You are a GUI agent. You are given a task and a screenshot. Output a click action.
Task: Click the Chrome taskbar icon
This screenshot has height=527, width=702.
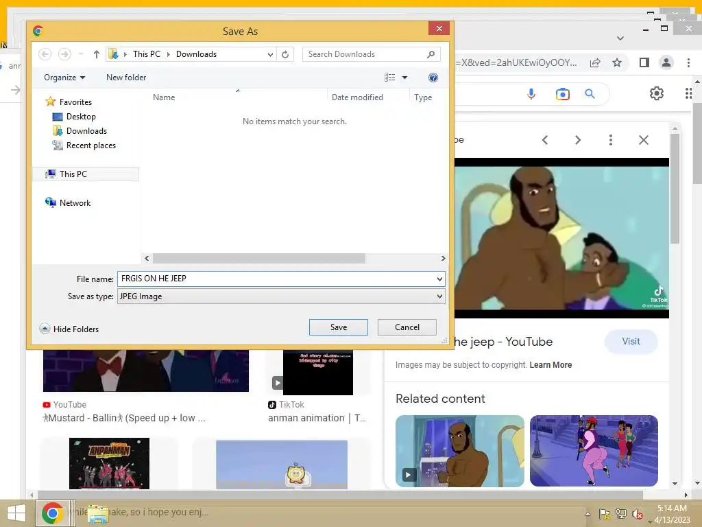[x=52, y=513]
